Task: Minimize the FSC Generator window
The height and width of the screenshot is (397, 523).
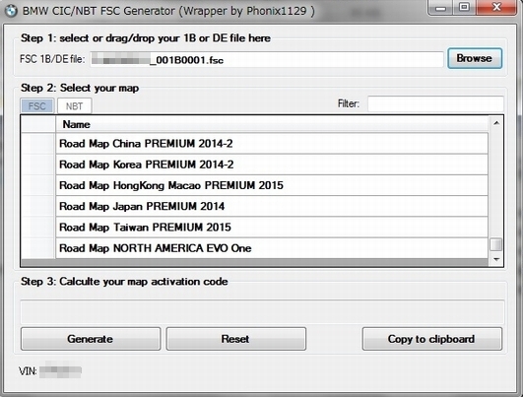Action: [441, 7]
